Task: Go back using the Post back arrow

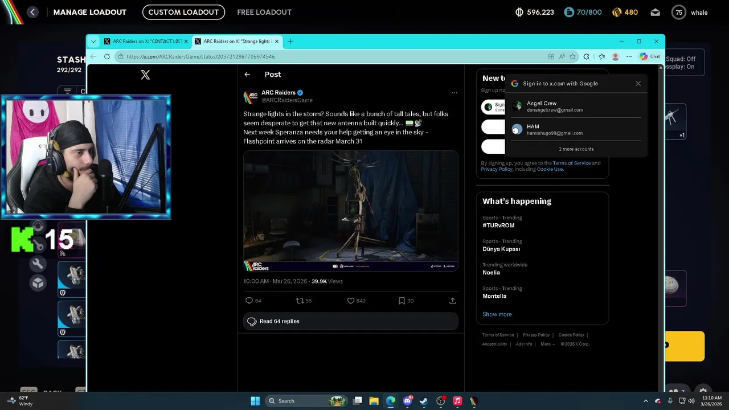Action: click(x=247, y=75)
